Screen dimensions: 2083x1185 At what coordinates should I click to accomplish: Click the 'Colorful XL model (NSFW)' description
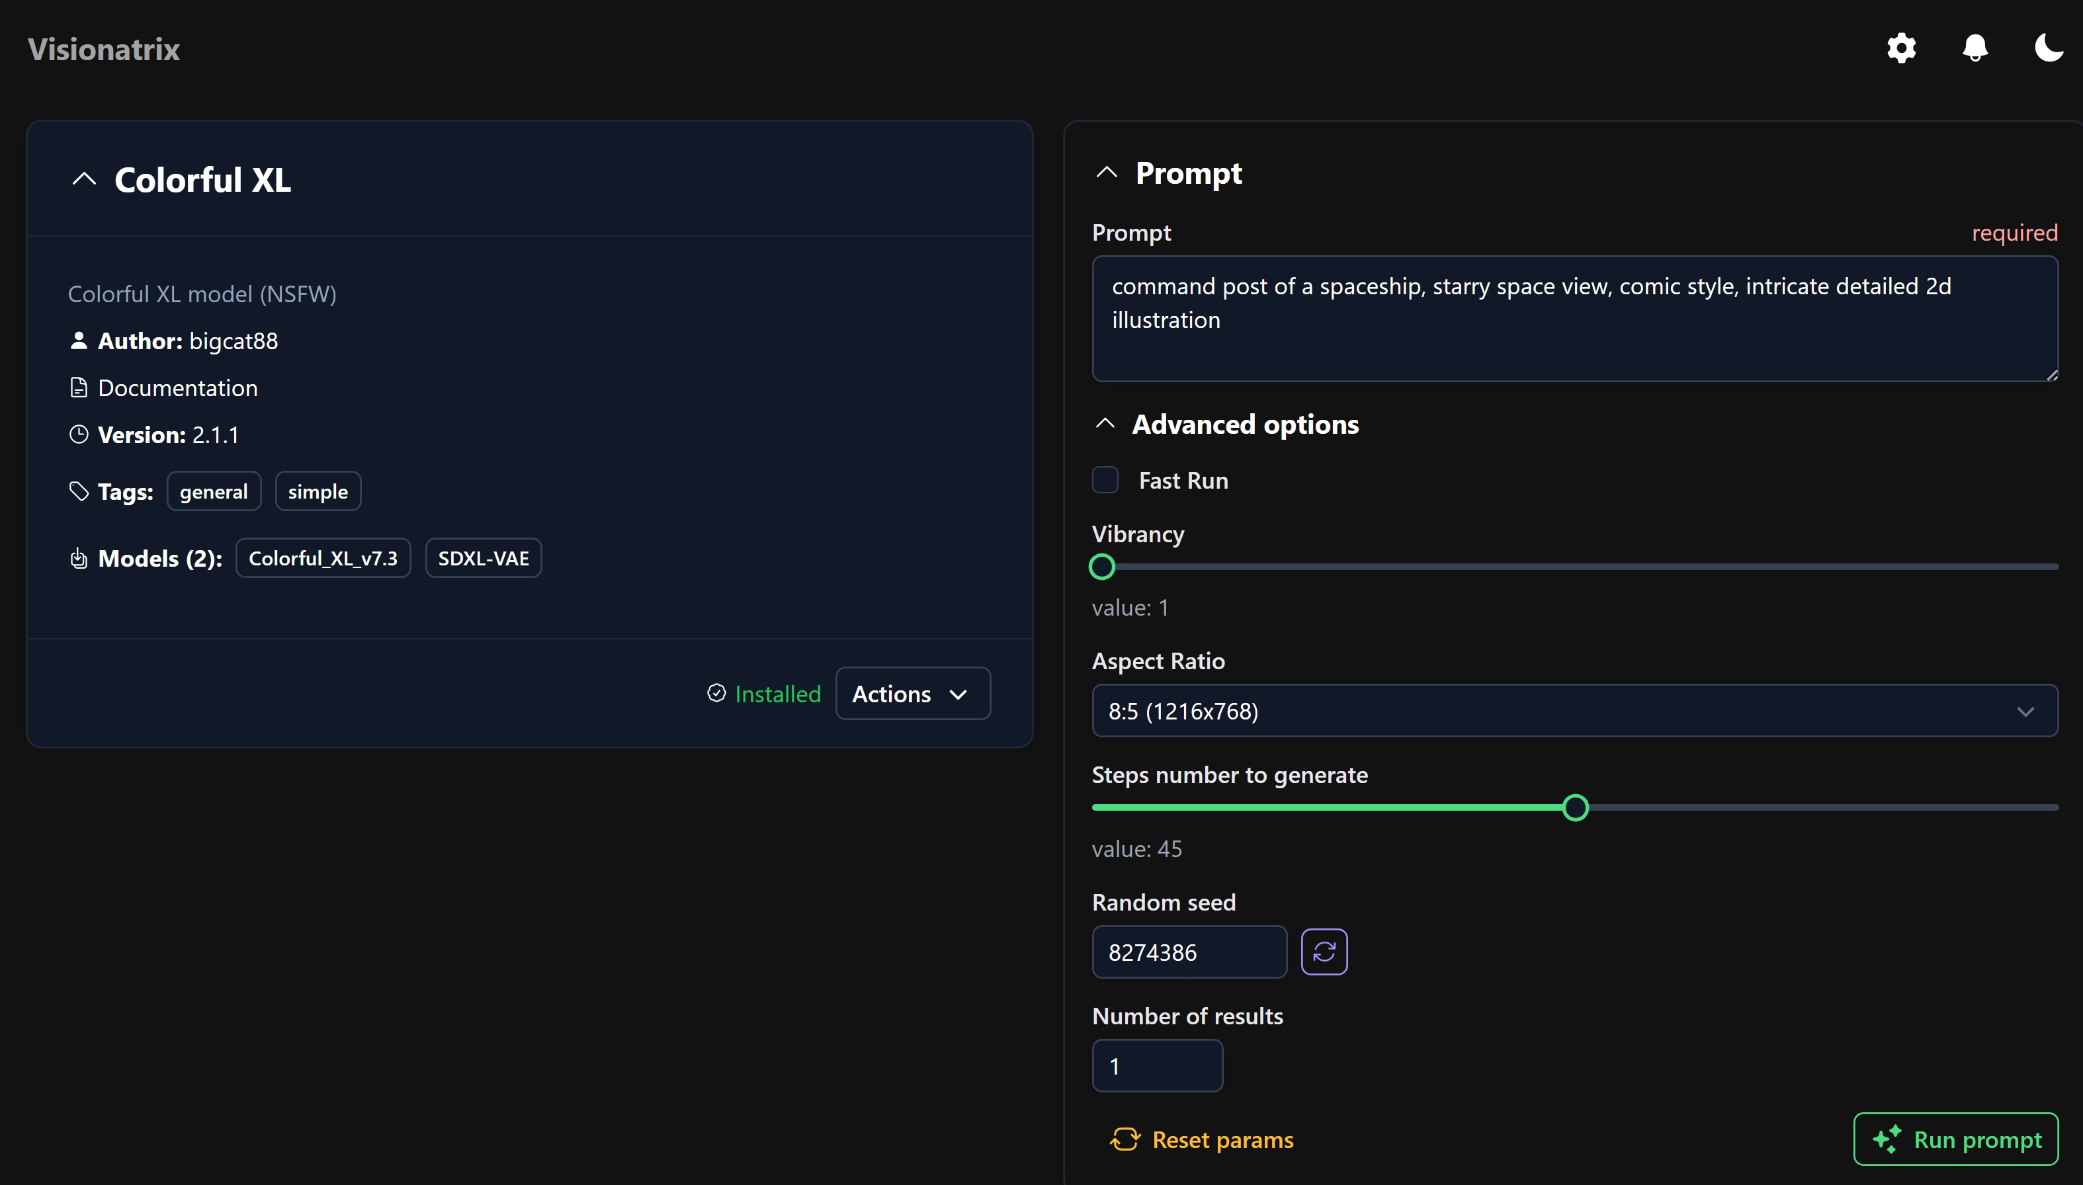pos(202,294)
